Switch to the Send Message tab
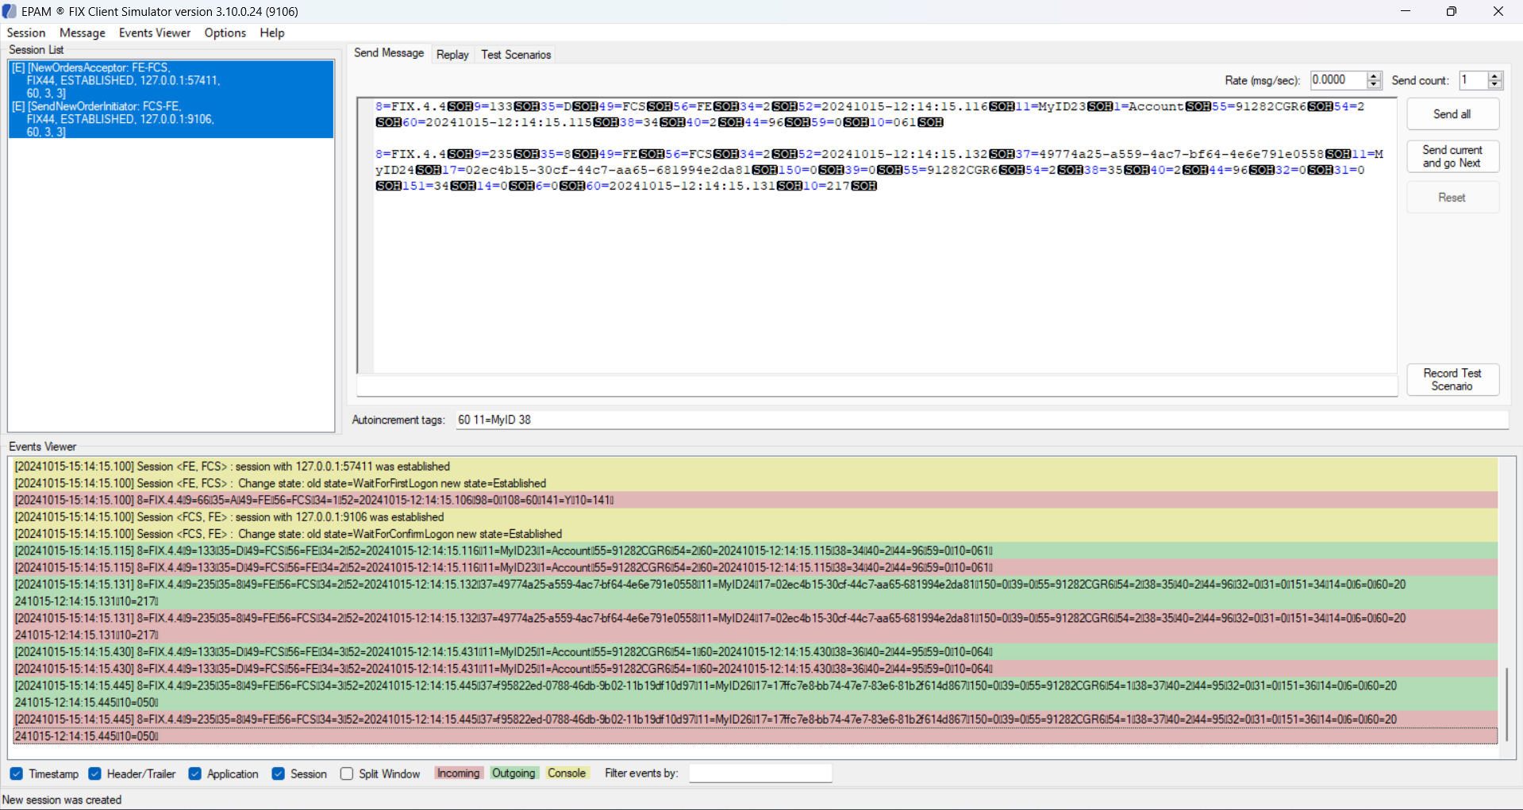Screen dimensions: 1523x810 coord(389,53)
